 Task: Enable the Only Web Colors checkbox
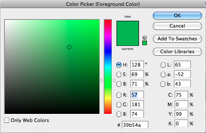7,120
